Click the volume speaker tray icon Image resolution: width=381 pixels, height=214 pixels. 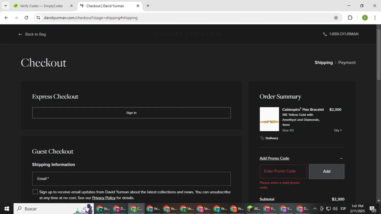335,209
